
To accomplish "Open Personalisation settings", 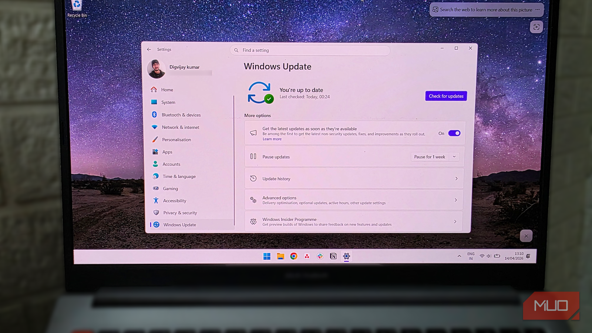I will pyautogui.click(x=176, y=139).
